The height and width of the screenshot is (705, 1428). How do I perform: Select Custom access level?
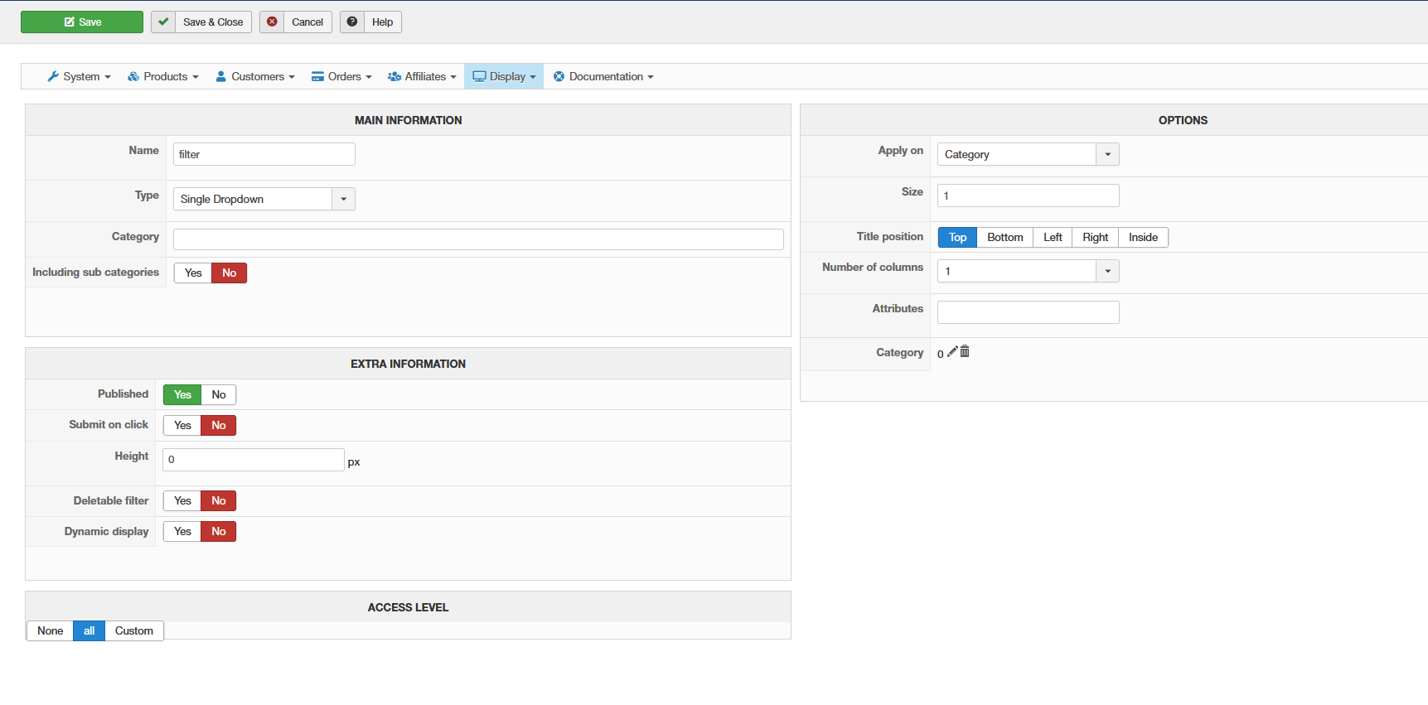[133, 630]
